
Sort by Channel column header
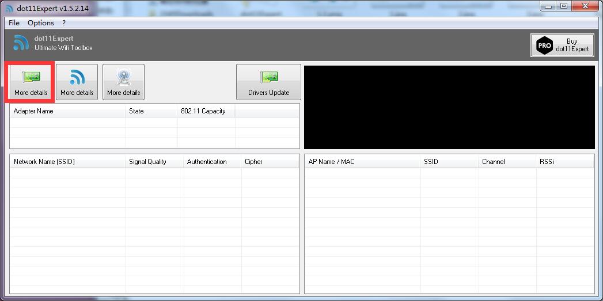click(x=507, y=162)
